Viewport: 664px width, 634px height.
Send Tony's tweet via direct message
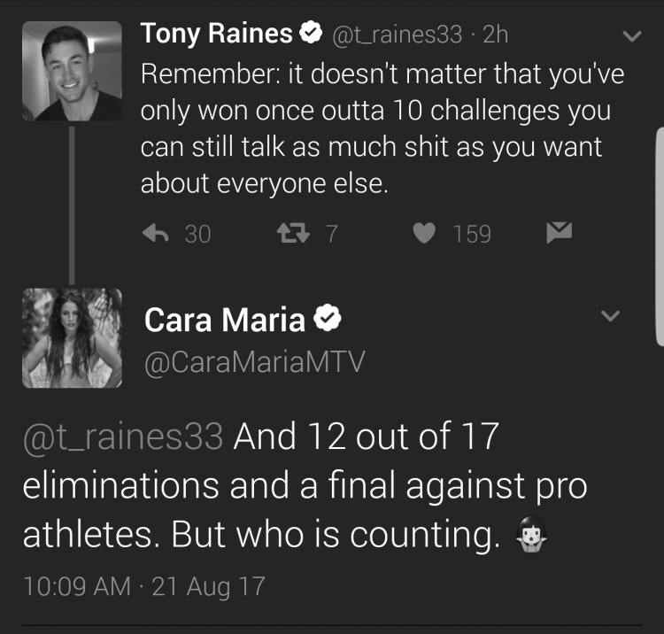559,232
